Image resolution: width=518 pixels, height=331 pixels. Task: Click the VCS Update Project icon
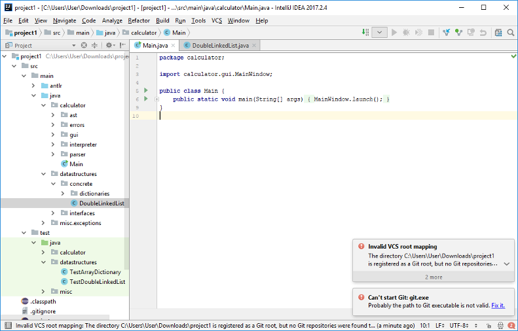[x=447, y=32]
